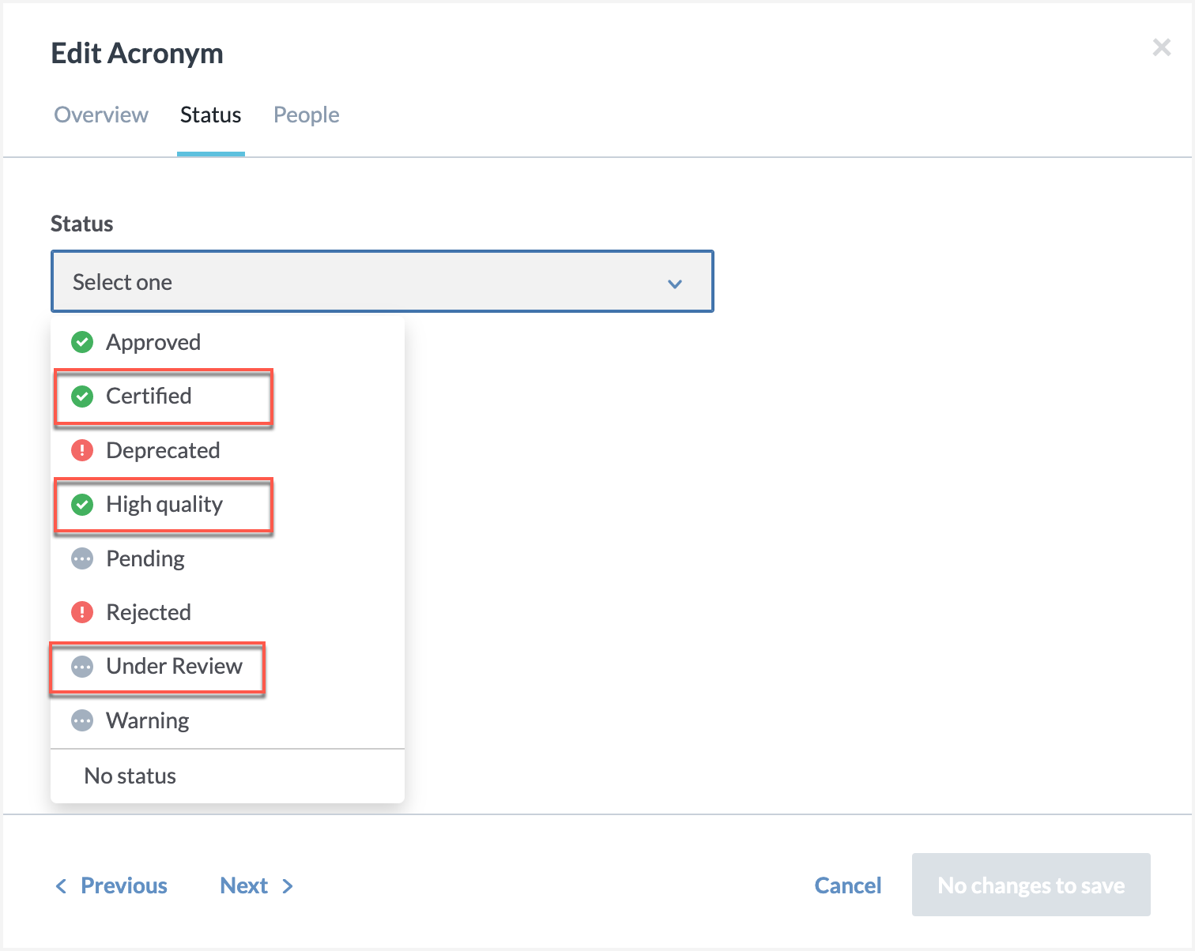Click green check icon beside Approved
1195x951 pixels.
(82, 342)
